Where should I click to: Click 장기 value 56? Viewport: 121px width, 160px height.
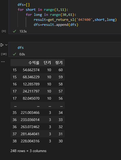[x=60, y=98]
